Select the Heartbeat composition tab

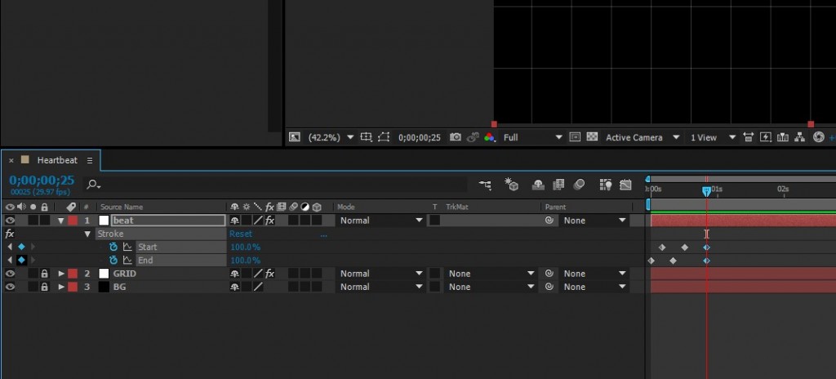pos(56,160)
